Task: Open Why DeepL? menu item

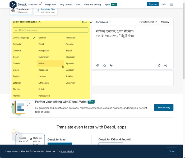Action: point(66,4)
